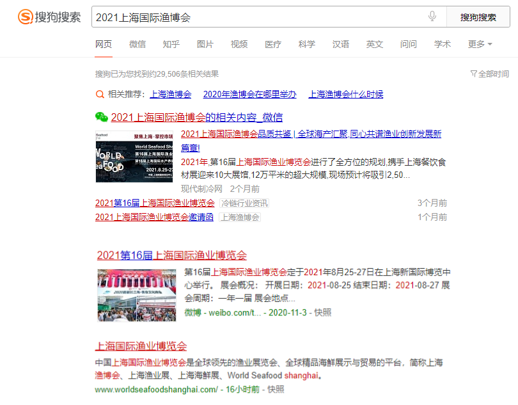
Task: Click the magnifying glass icon before 相关推荐
Action: click(x=100, y=94)
